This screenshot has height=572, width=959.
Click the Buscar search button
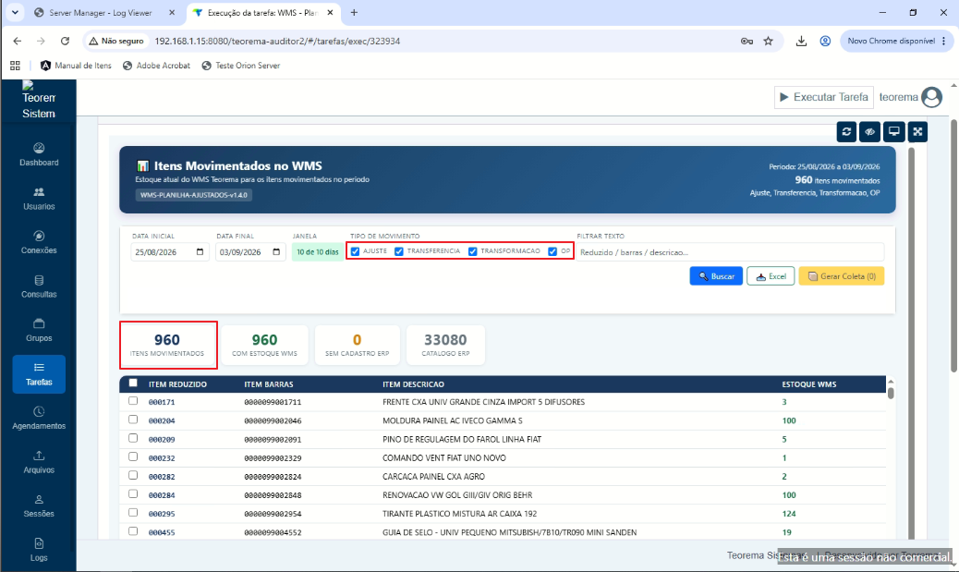(716, 276)
